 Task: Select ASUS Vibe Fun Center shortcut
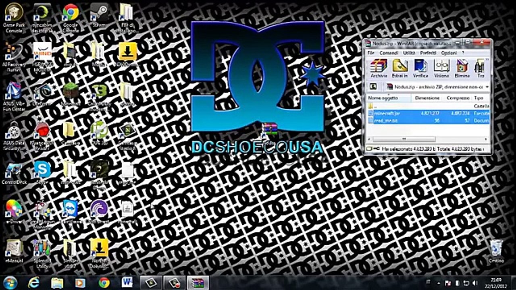click(14, 97)
